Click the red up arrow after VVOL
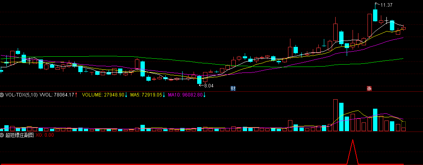423x165 pixels. 76,95
